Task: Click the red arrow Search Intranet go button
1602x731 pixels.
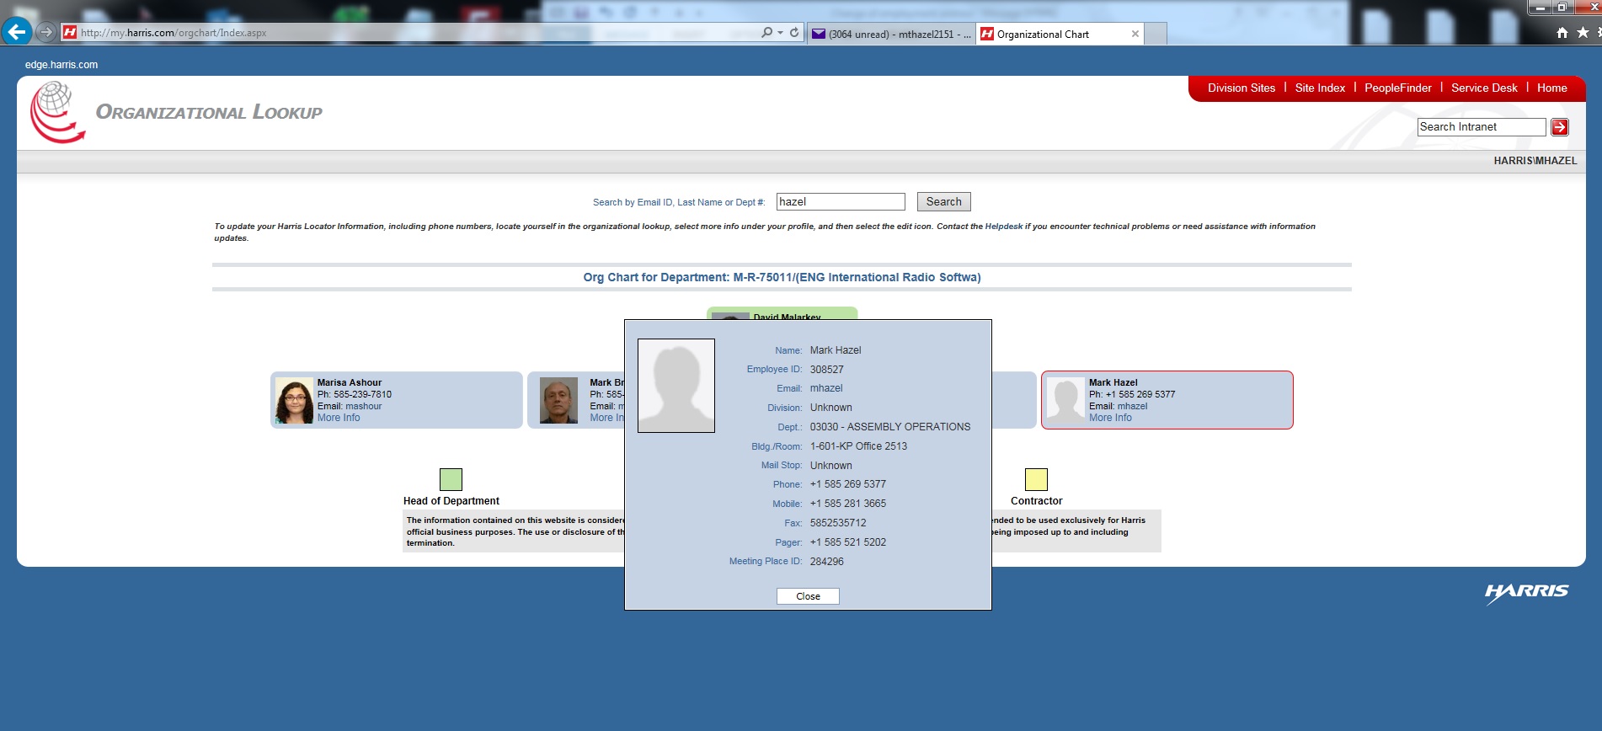Action: click(1560, 127)
